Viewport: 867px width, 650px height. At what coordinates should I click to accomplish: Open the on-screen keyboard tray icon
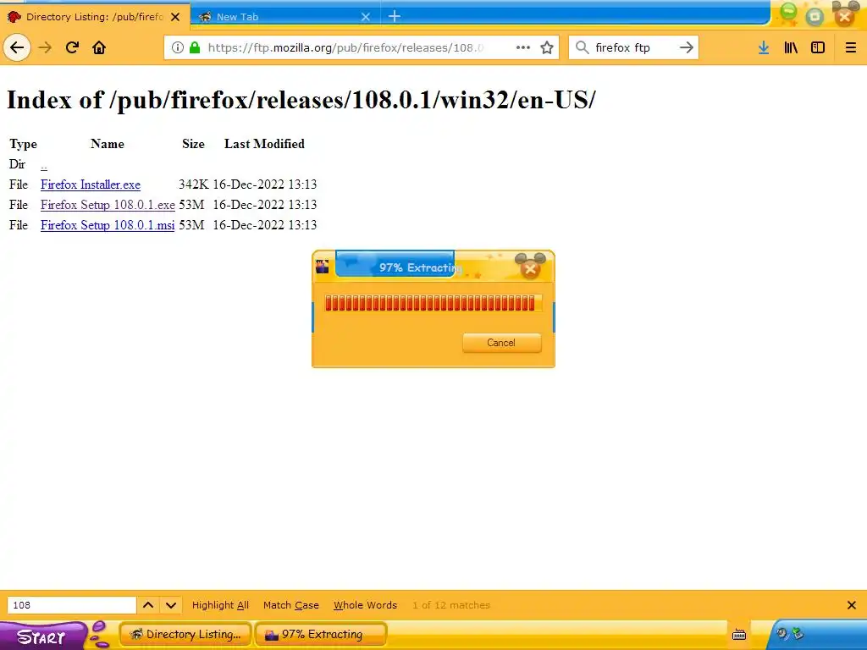(739, 635)
